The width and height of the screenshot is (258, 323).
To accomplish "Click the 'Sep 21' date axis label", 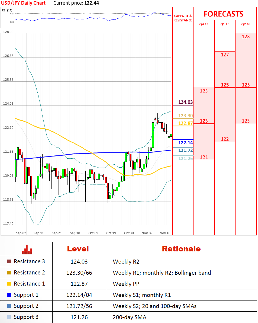I will click(57, 233).
